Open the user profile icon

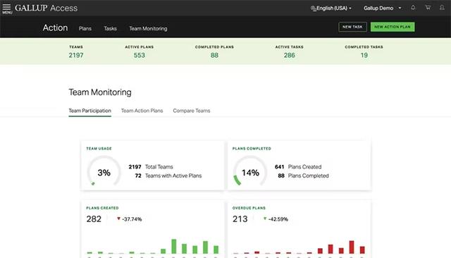(442, 8)
